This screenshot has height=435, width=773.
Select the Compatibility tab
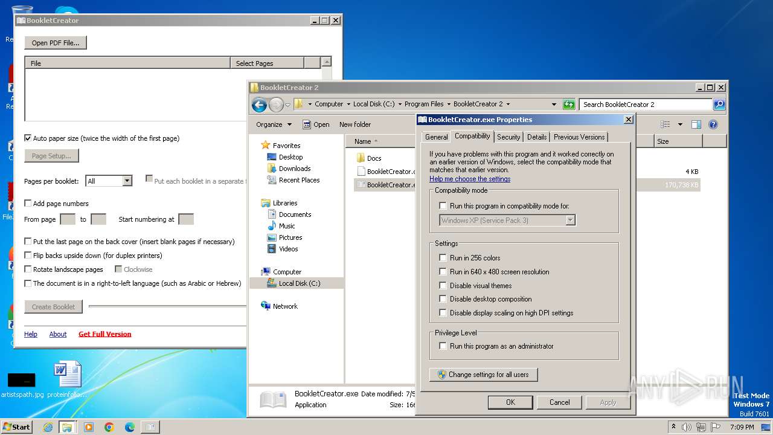(x=472, y=137)
